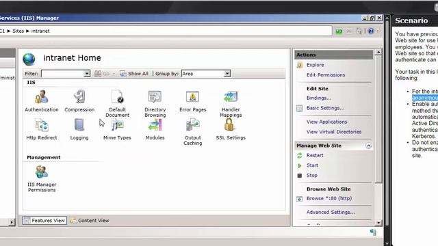The image size is (438, 246).
Task: Click the green Restart icon
Action: point(300,156)
